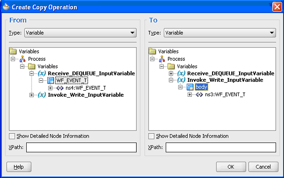Select nested Variables label in To tree
This screenshot has height=178, width=284.
coord(187,67)
